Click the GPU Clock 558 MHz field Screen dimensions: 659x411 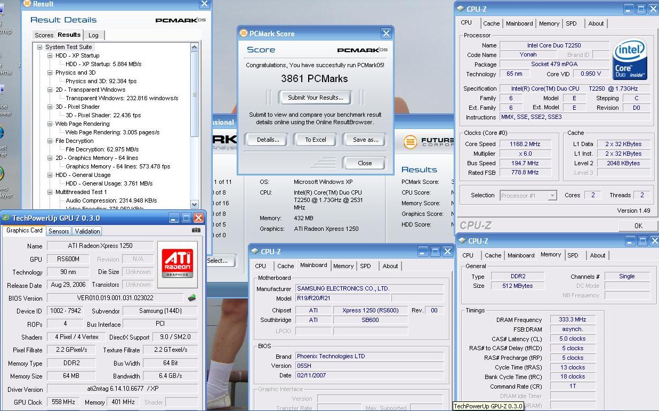pyautogui.click(x=63, y=402)
